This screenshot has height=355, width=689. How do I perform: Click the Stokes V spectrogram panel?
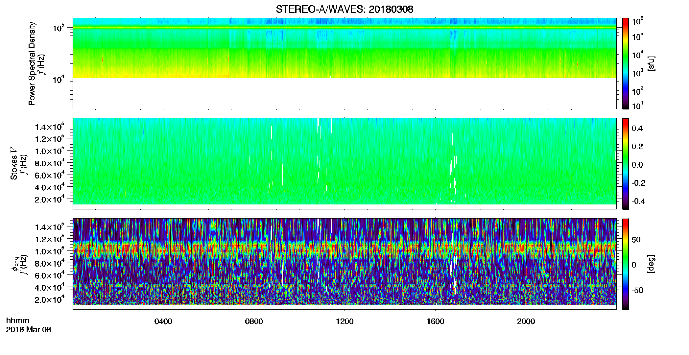pyautogui.click(x=344, y=164)
